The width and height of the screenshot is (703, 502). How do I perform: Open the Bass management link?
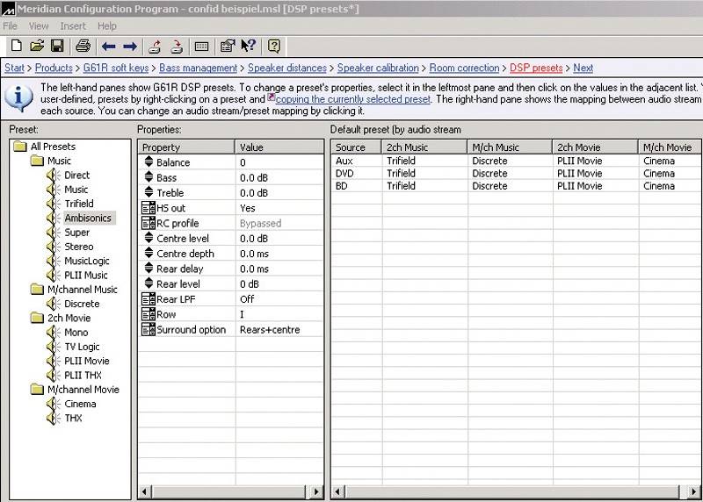pyautogui.click(x=199, y=68)
